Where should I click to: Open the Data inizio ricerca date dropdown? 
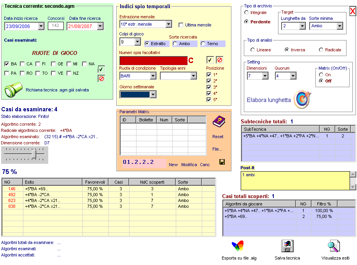point(41,26)
